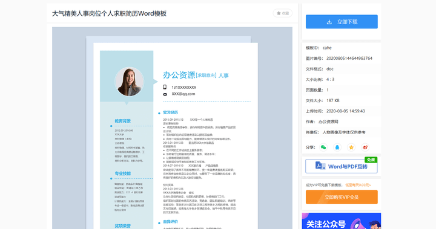Click the 自我评价 heading in the resume
The height and width of the screenshot is (229, 436).
coord(170,222)
